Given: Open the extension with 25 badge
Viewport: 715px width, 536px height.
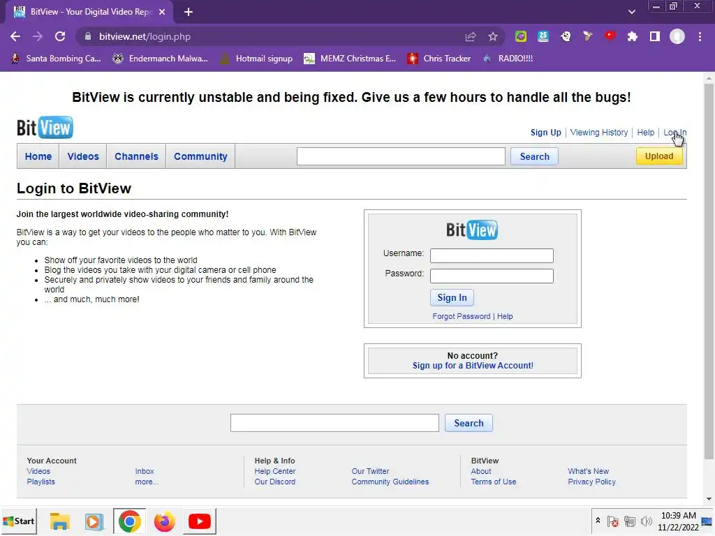Looking at the screenshot, I should [543, 36].
